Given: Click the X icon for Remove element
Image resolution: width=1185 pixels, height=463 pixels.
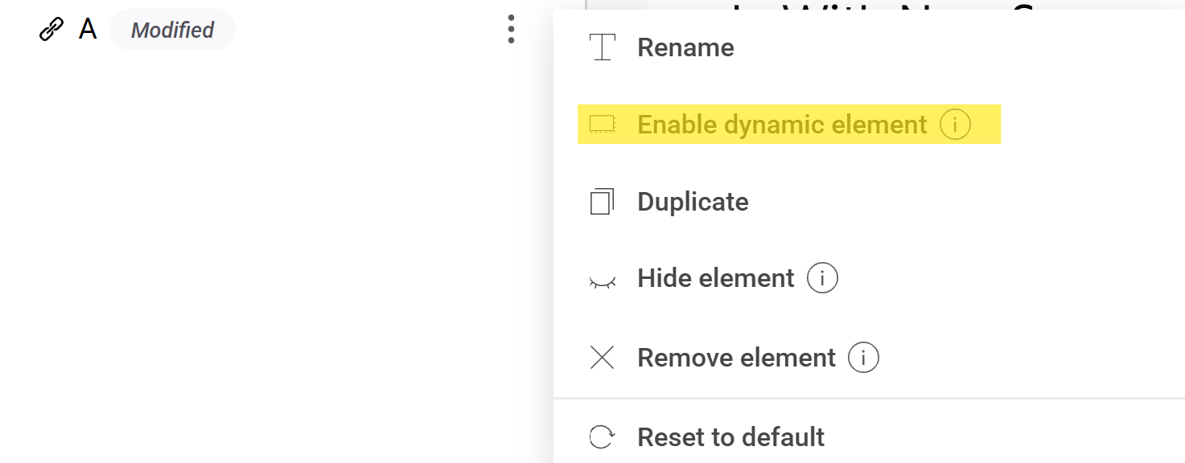Looking at the screenshot, I should click(x=602, y=358).
